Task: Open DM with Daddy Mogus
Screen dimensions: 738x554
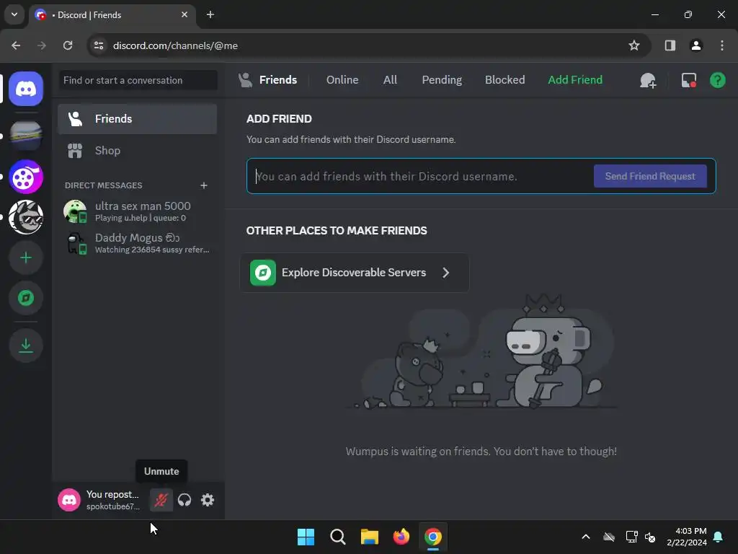Action: coord(138,243)
